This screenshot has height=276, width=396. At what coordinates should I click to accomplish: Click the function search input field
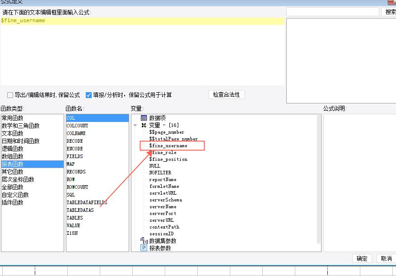[x=333, y=12]
